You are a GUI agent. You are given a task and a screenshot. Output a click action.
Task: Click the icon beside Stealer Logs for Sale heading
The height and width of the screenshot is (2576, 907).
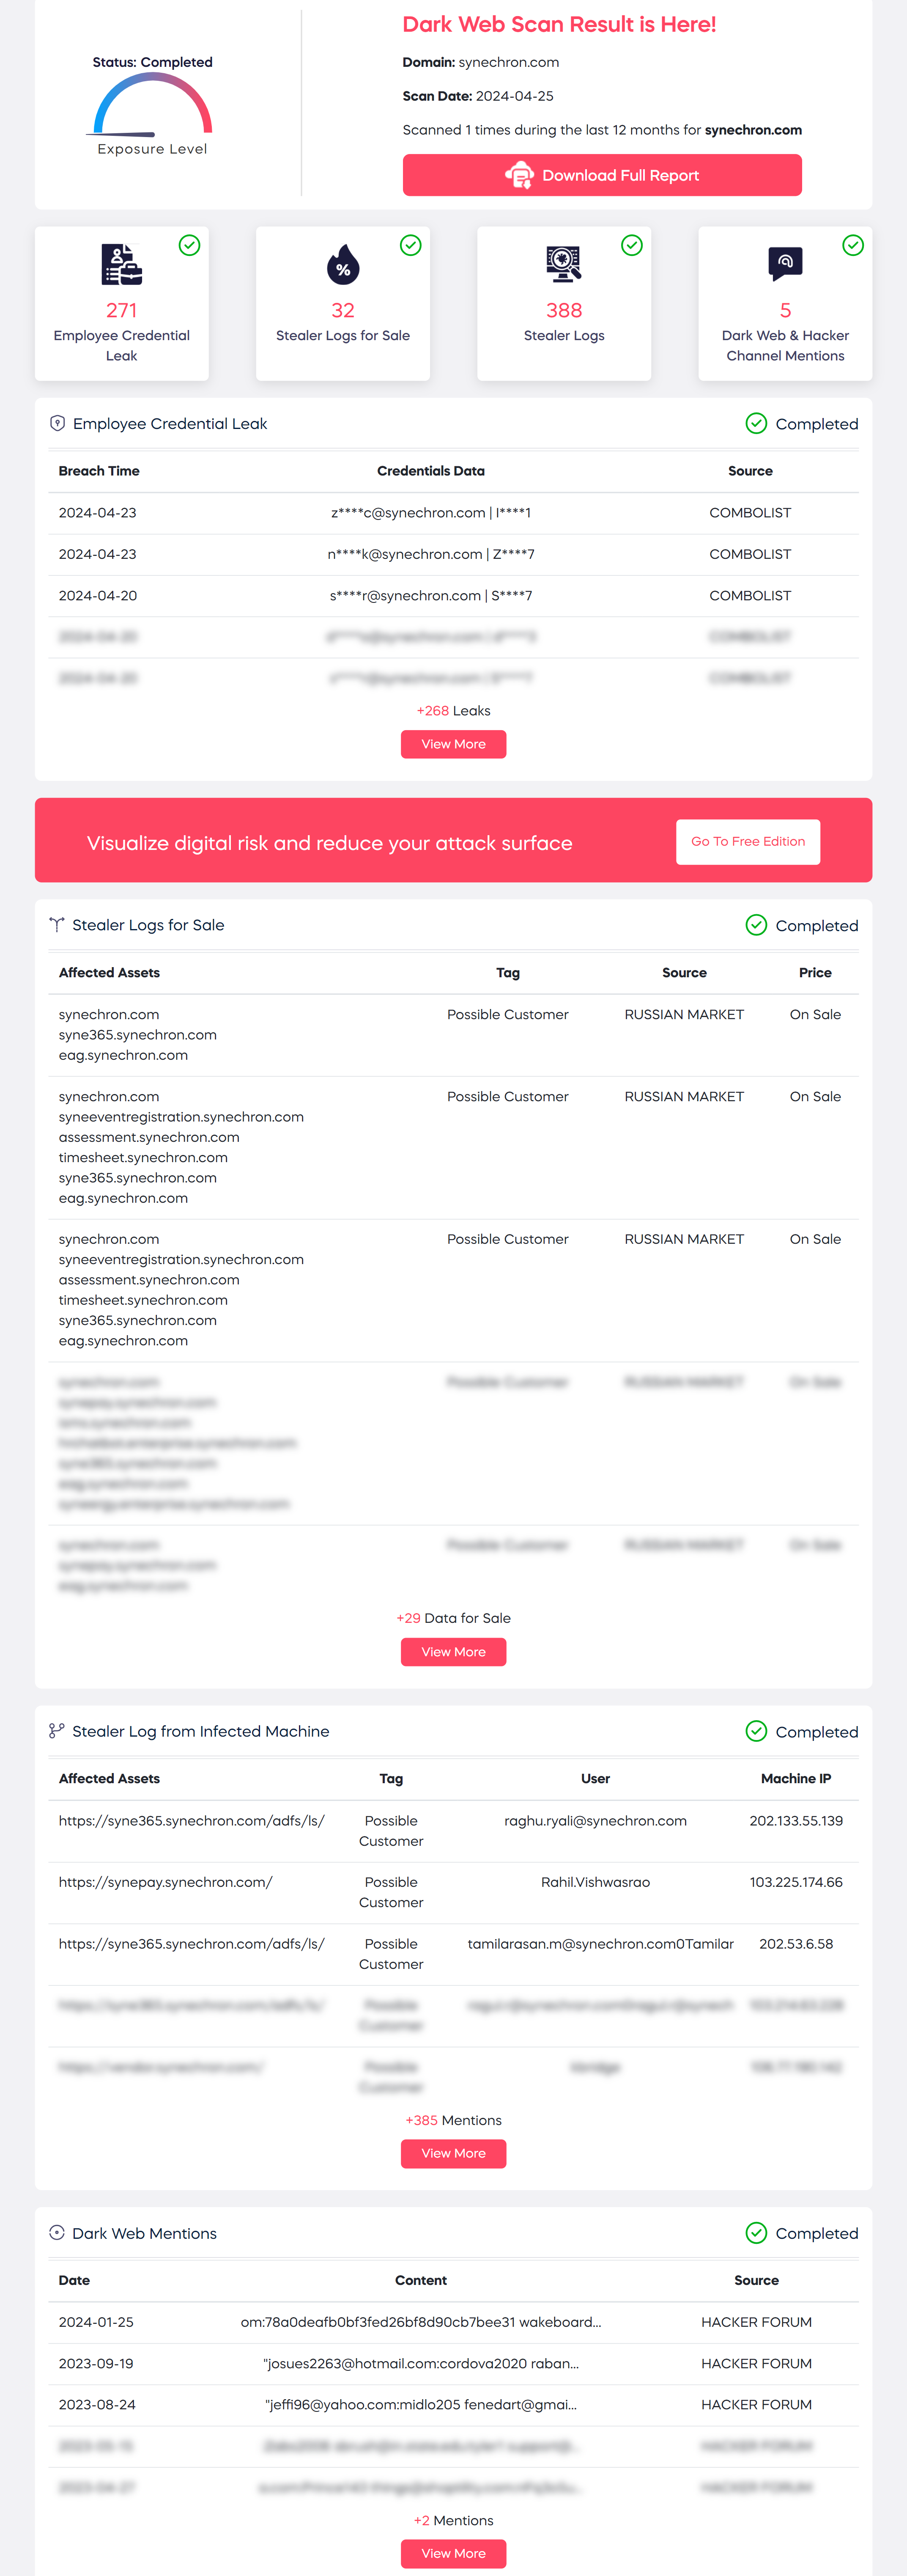coord(57,925)
